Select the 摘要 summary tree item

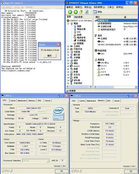pos(79,26)
